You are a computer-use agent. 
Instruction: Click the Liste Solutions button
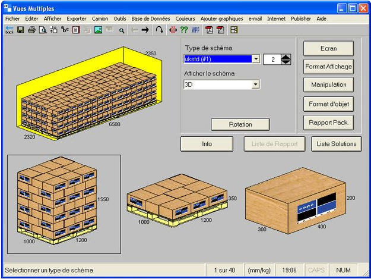[x=337, y=143]
